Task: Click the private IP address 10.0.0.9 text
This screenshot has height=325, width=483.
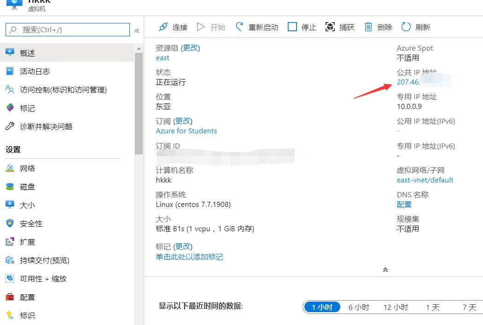Action: 409,106
